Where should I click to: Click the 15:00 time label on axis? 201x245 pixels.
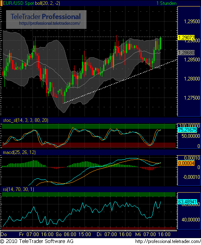[x=84, y=234]
